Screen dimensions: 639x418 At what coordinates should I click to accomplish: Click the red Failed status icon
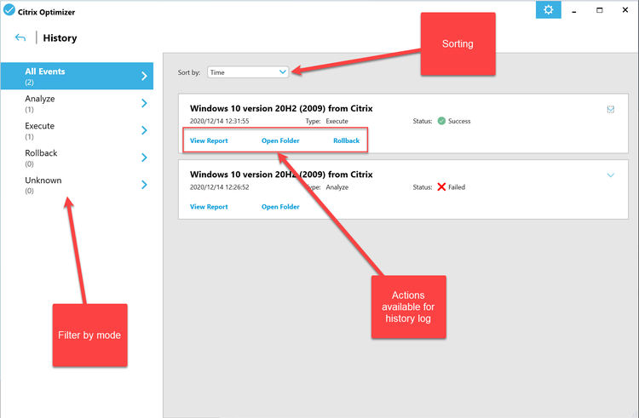coord(441,187)
